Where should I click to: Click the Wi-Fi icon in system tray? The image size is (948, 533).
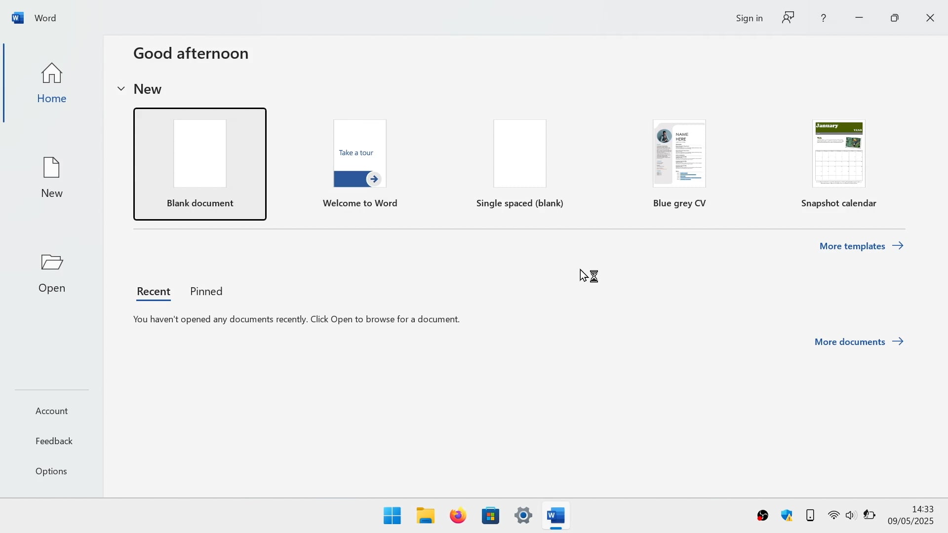tap(833, 515)
